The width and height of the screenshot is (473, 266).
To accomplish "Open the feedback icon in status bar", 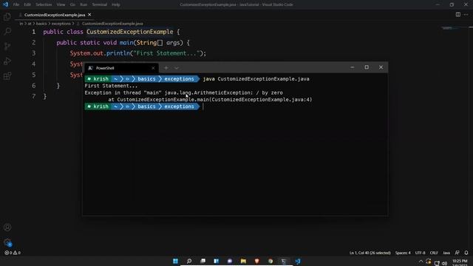I will pos(457,253).
